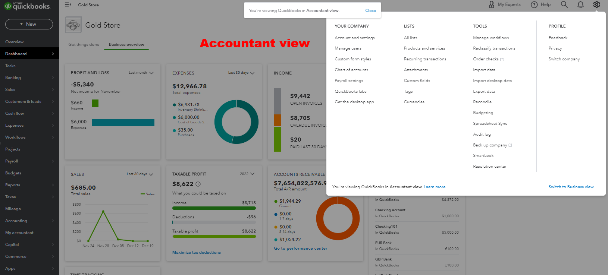Image resolution: width=608 pixels, height=275 pixels.
Task: Click the Order checks external link icon
Action: tap(502, 59)
